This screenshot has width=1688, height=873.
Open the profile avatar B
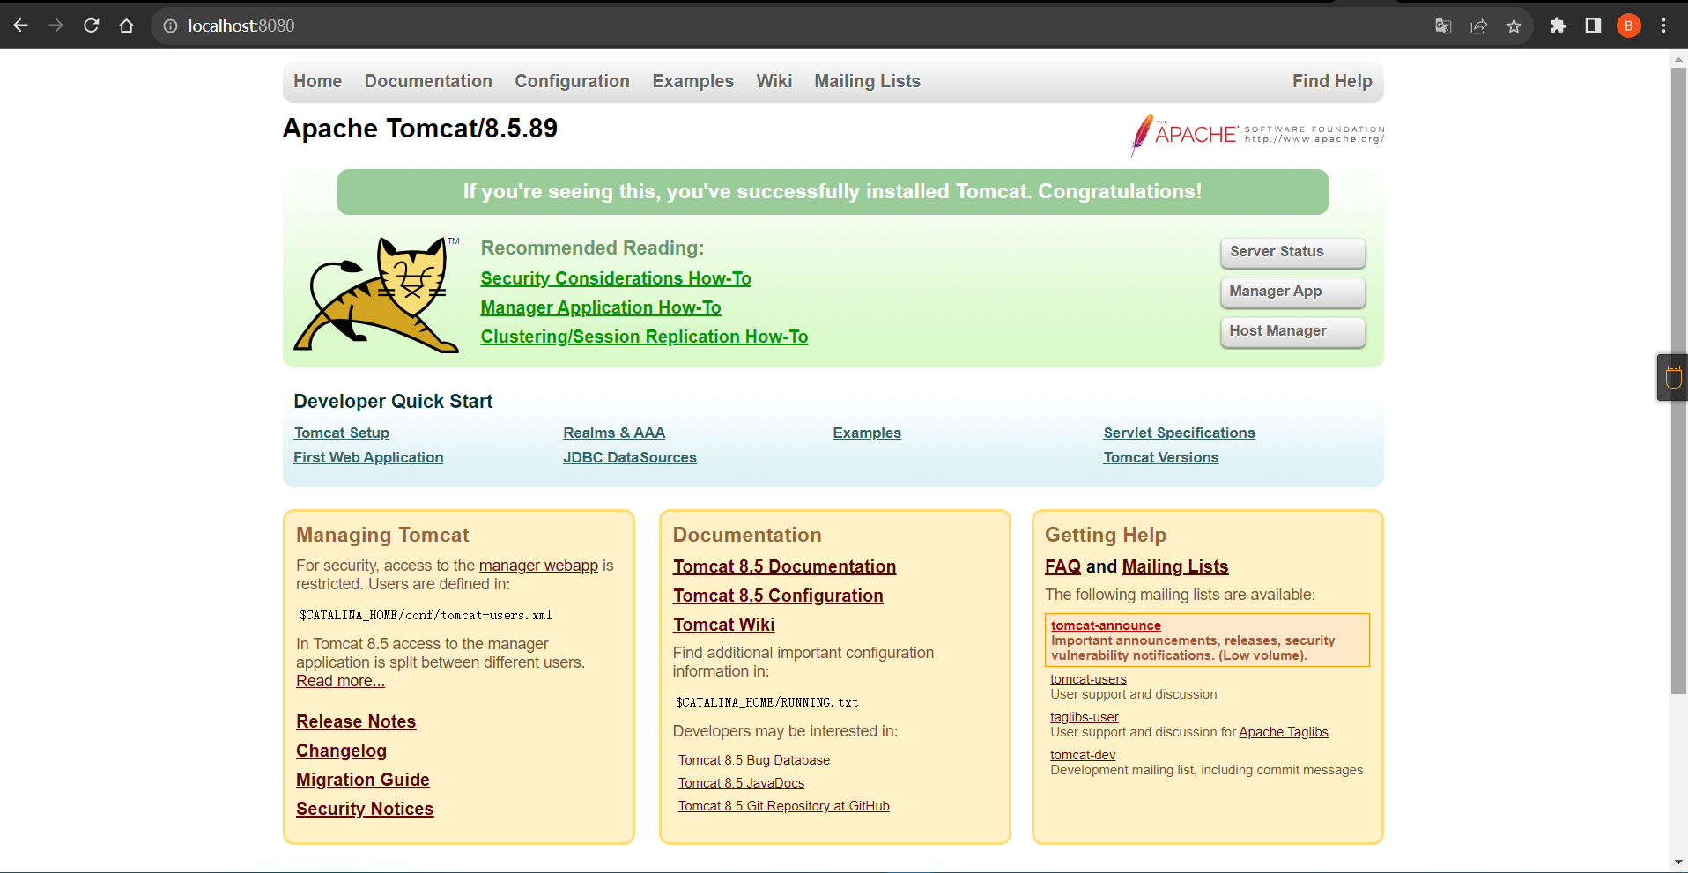pos(1628,26)
